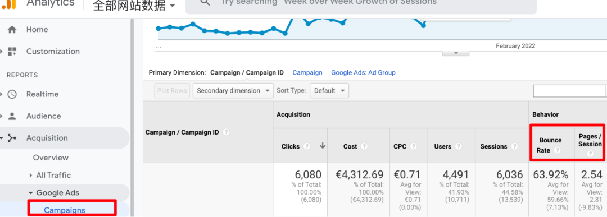The width and height of the screenshot is (607, 217).
Task: Open the Sort Type Default dropdown
Action: 329,91
